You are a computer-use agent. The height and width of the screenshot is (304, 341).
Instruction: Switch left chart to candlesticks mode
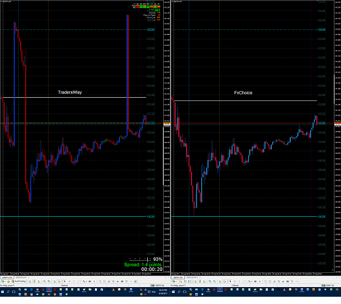[x=34, y=282]
